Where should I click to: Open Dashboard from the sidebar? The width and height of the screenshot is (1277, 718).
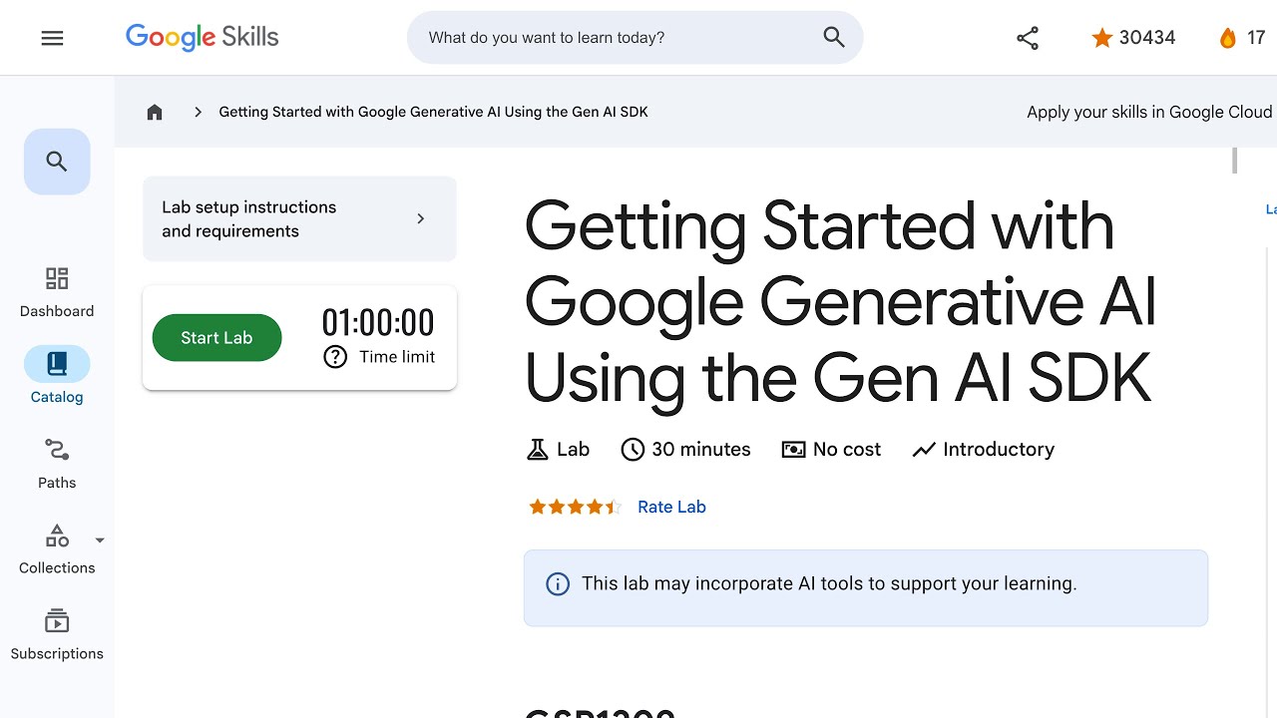pos(57,292)
